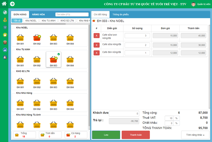Image resolution: width=212 pixels, height=142 pixels.
Task: Toggle the Chiết khấu percent unit button
Action: point(177,123)
